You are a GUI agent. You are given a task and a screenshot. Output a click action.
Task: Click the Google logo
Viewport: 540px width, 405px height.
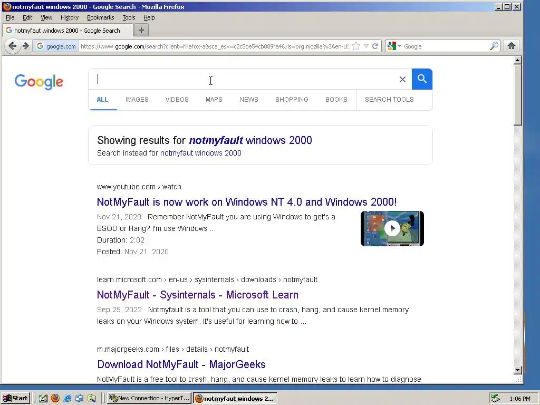tap(39, 82)
